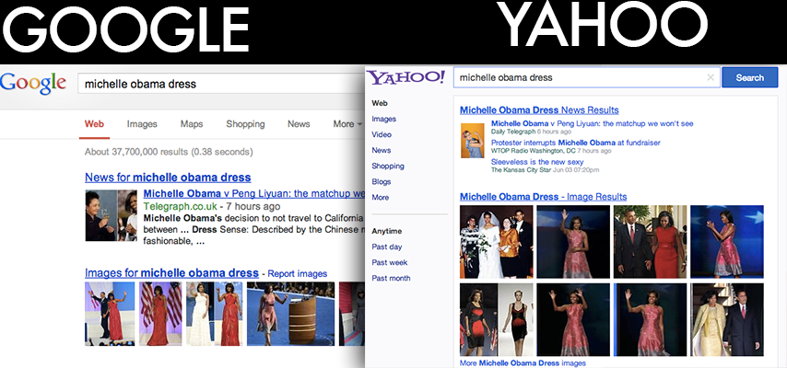The width and height of the screenshot is (787, 368).
Task: Open Google Michelle Obama v Peng Liyuan headline
Action: (x=254, y=193)
